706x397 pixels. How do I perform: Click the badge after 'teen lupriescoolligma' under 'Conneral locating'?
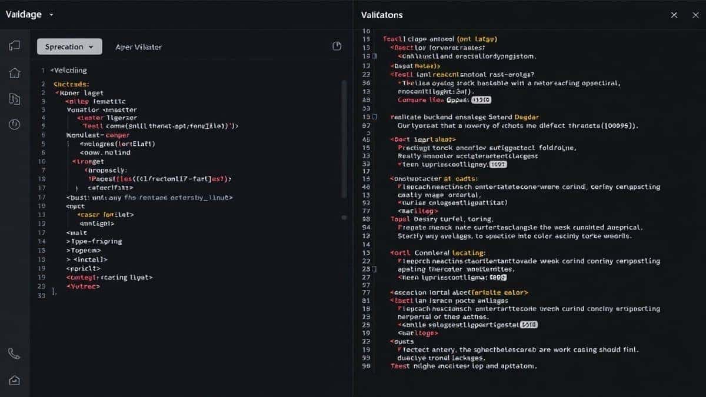498,276
